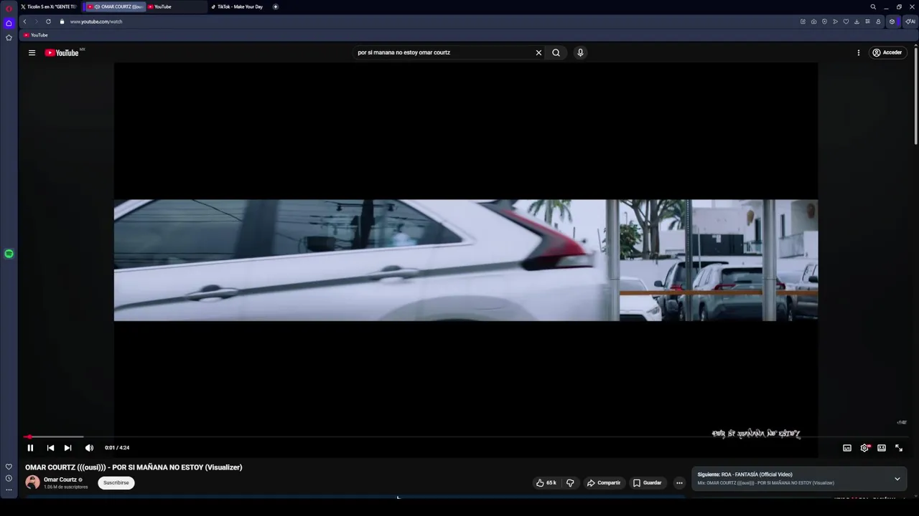Open the TikTok - Make Your Day tab
Screen dimensions: 919x516
click(x=238, y=6)
